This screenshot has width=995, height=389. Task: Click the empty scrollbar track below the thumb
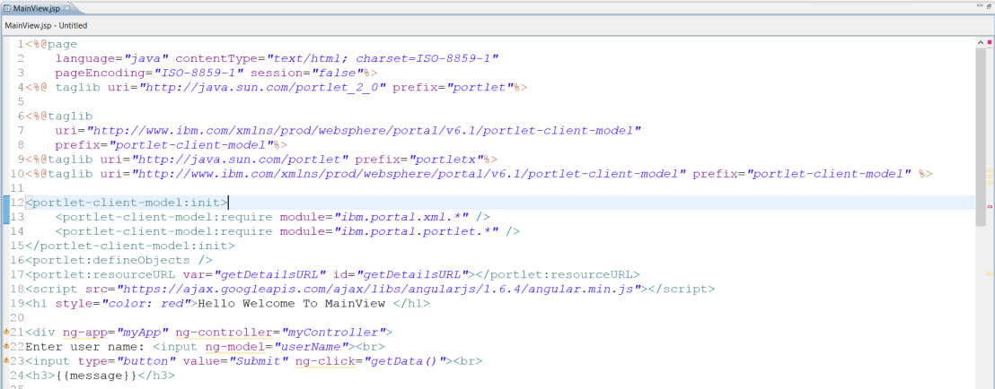click(980, 314)
